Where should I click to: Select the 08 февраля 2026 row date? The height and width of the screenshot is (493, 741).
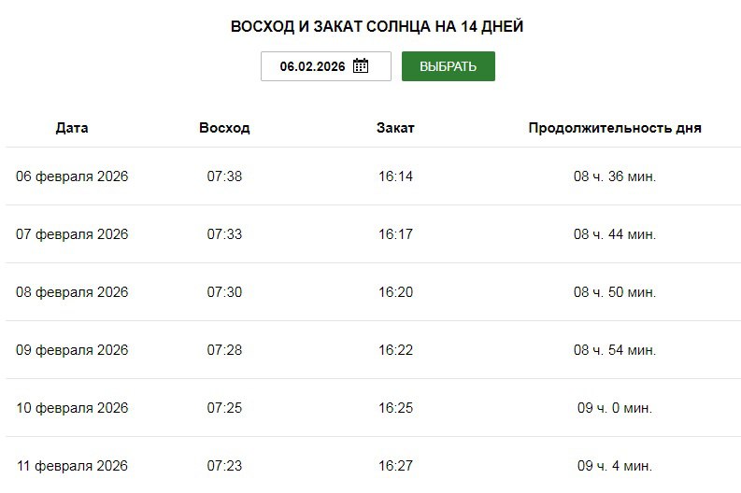(72, 292)
